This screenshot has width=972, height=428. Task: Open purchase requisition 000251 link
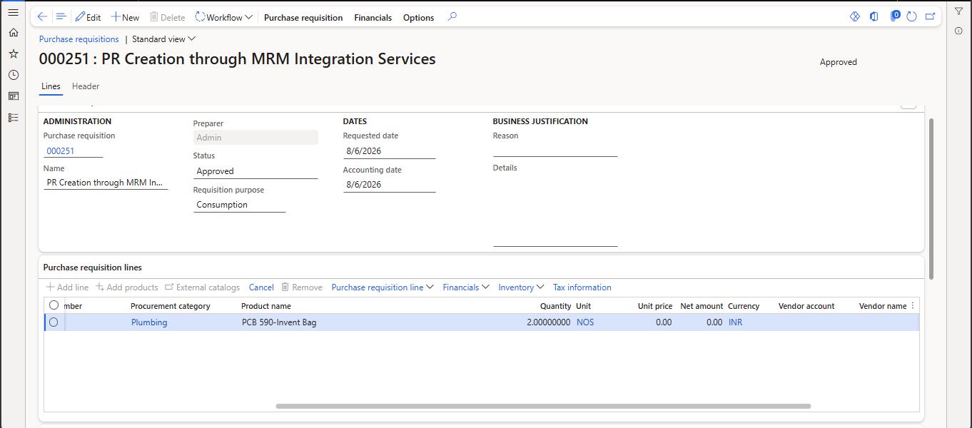(x=61, y=151)
